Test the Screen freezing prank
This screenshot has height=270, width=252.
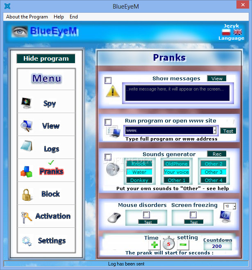194,222
